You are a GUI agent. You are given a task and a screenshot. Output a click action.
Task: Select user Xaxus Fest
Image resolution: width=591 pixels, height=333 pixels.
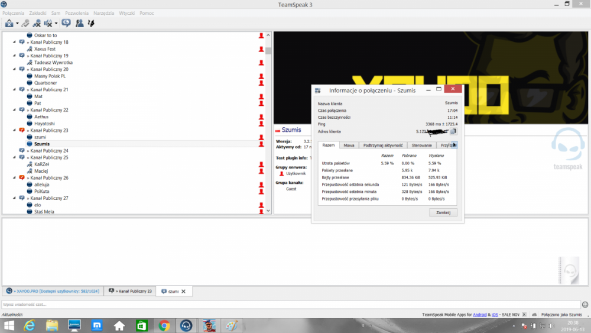[45, 49]
